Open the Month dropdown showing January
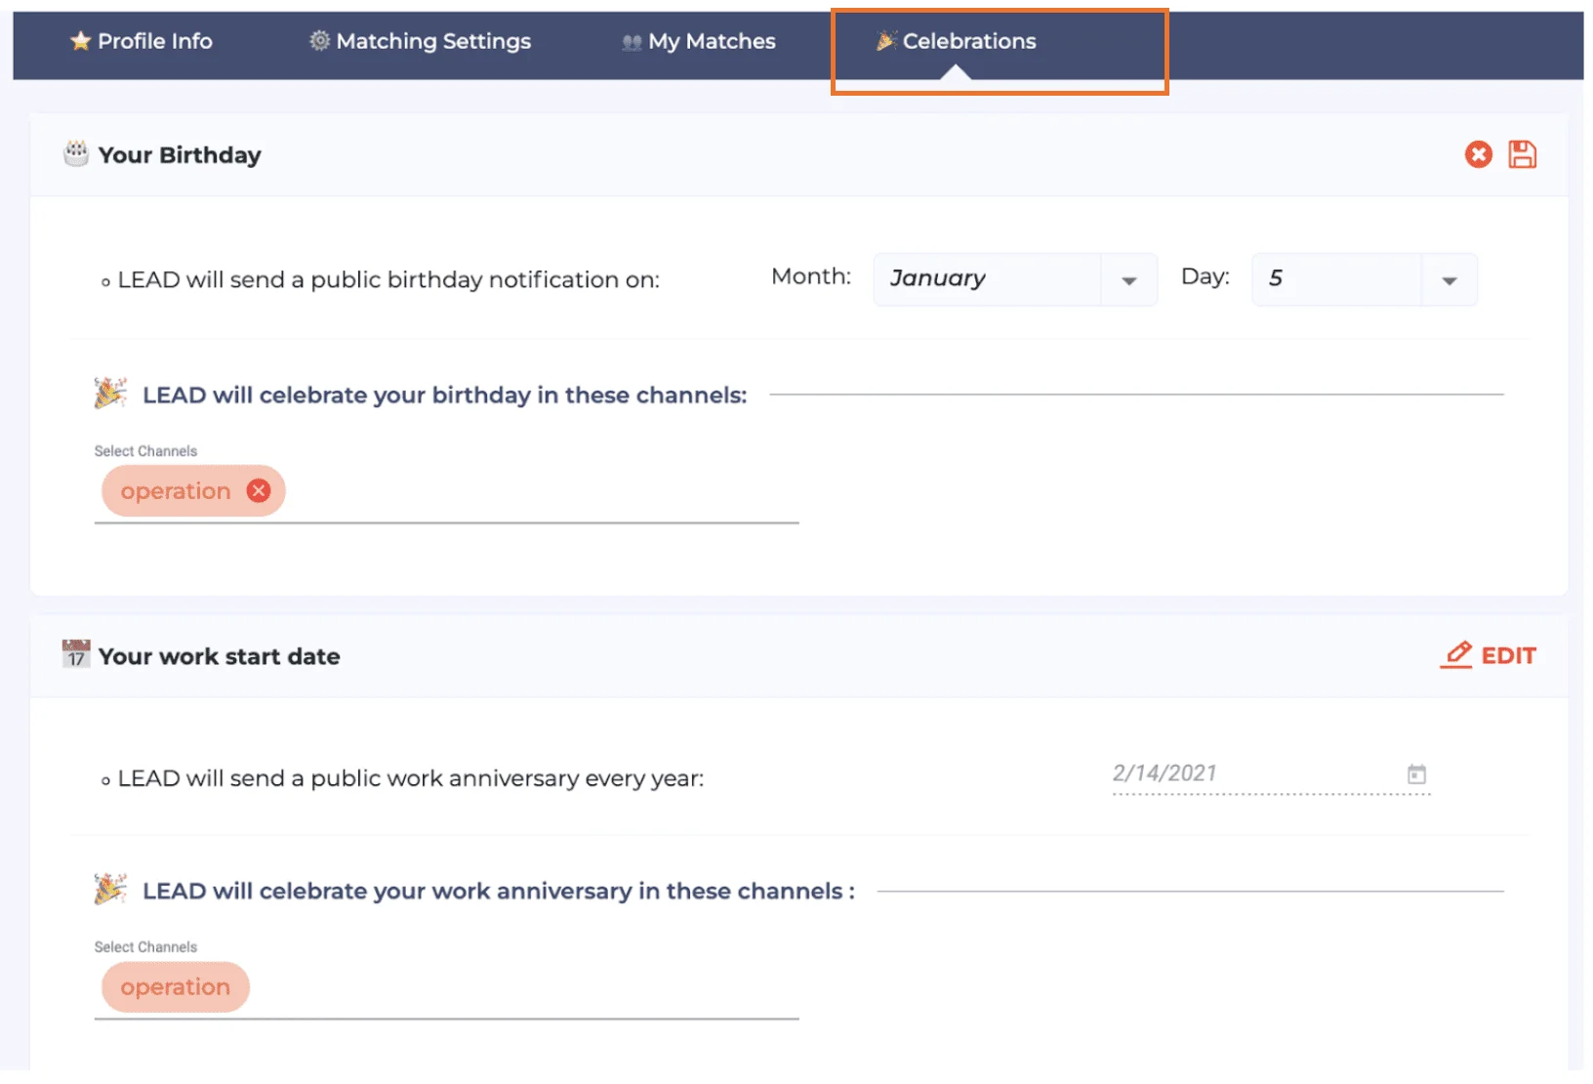The image size is (1593, 1084). [1015, 279]
